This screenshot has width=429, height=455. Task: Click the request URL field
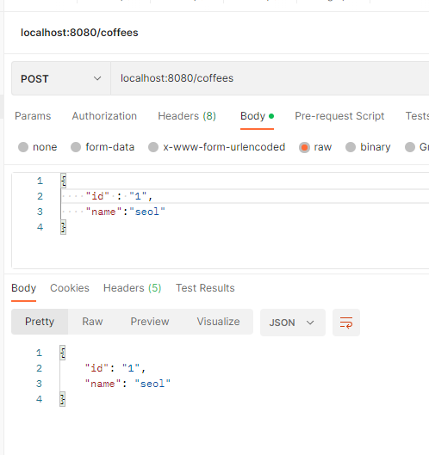[x=270, y=78]
